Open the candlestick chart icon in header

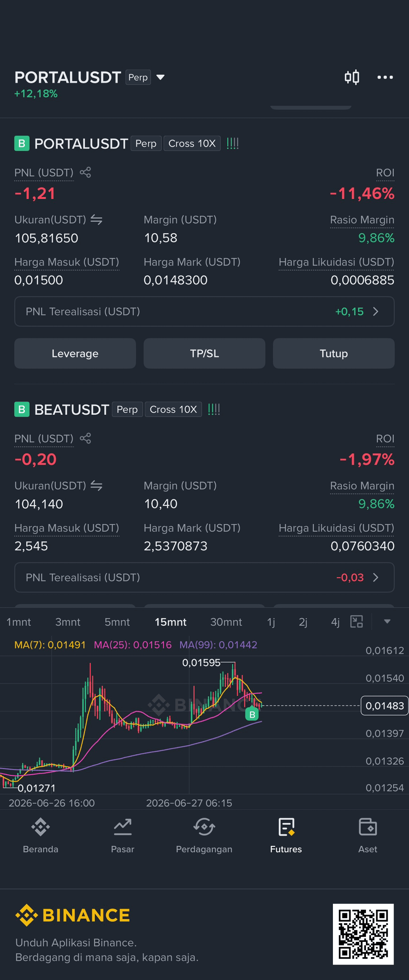(352, 77)
